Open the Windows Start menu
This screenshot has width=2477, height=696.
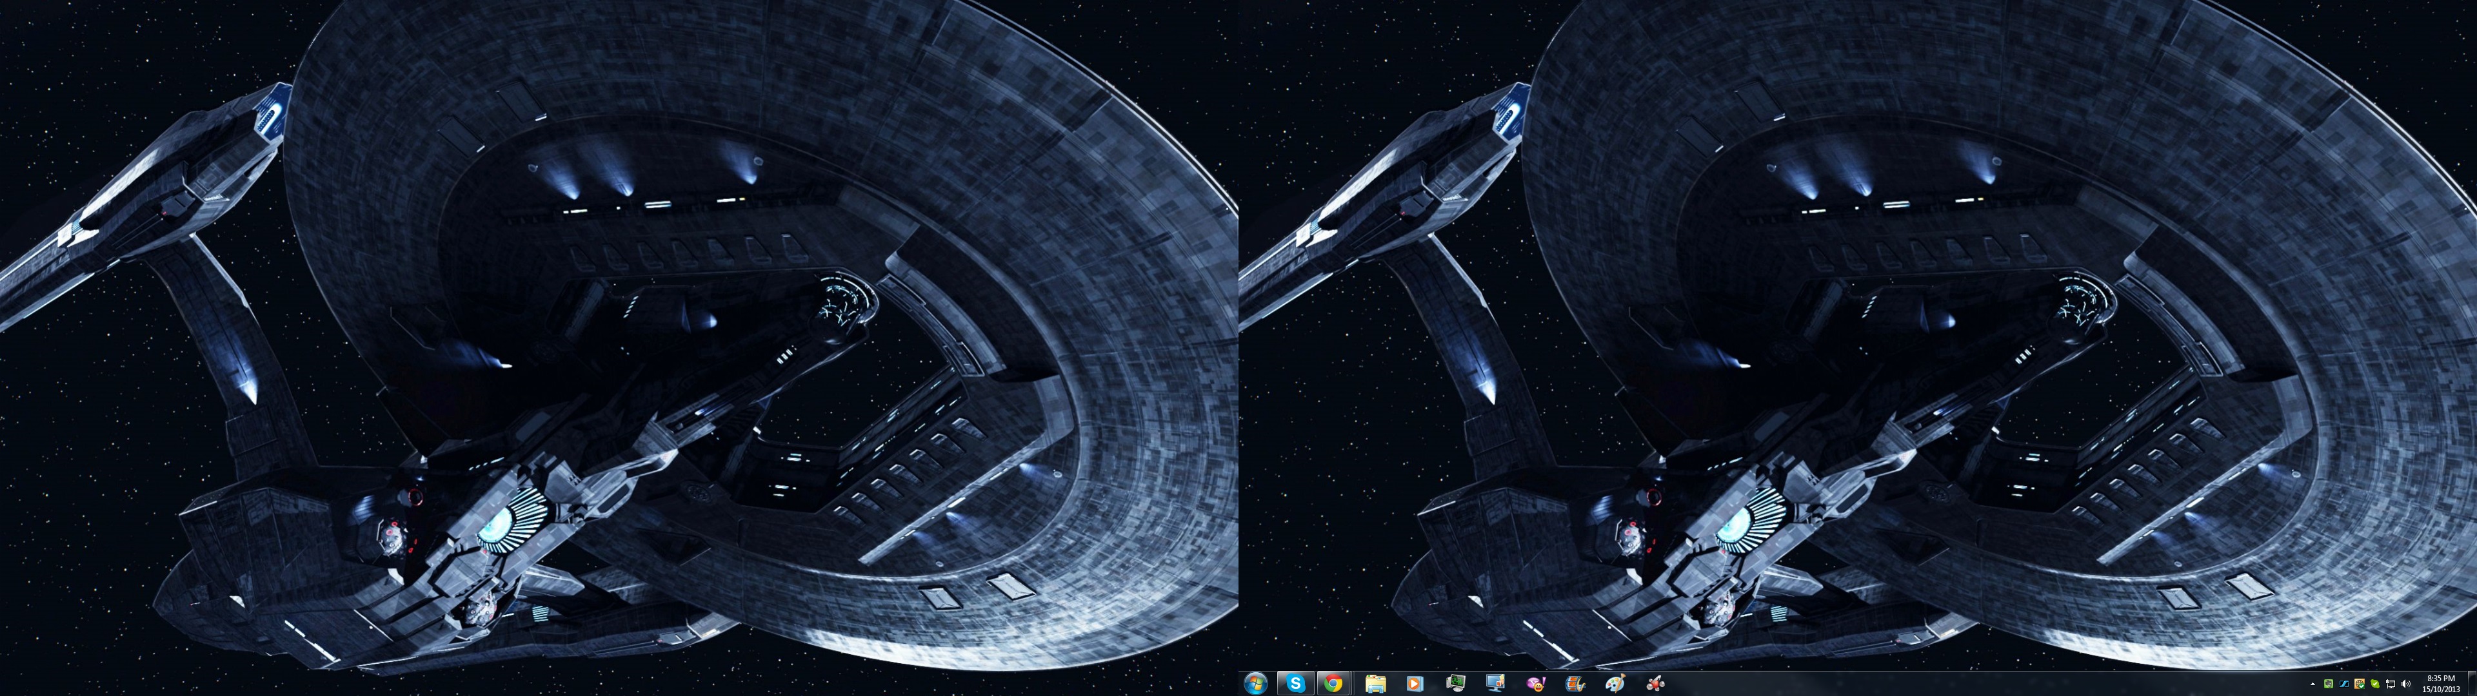point(1255,684)
